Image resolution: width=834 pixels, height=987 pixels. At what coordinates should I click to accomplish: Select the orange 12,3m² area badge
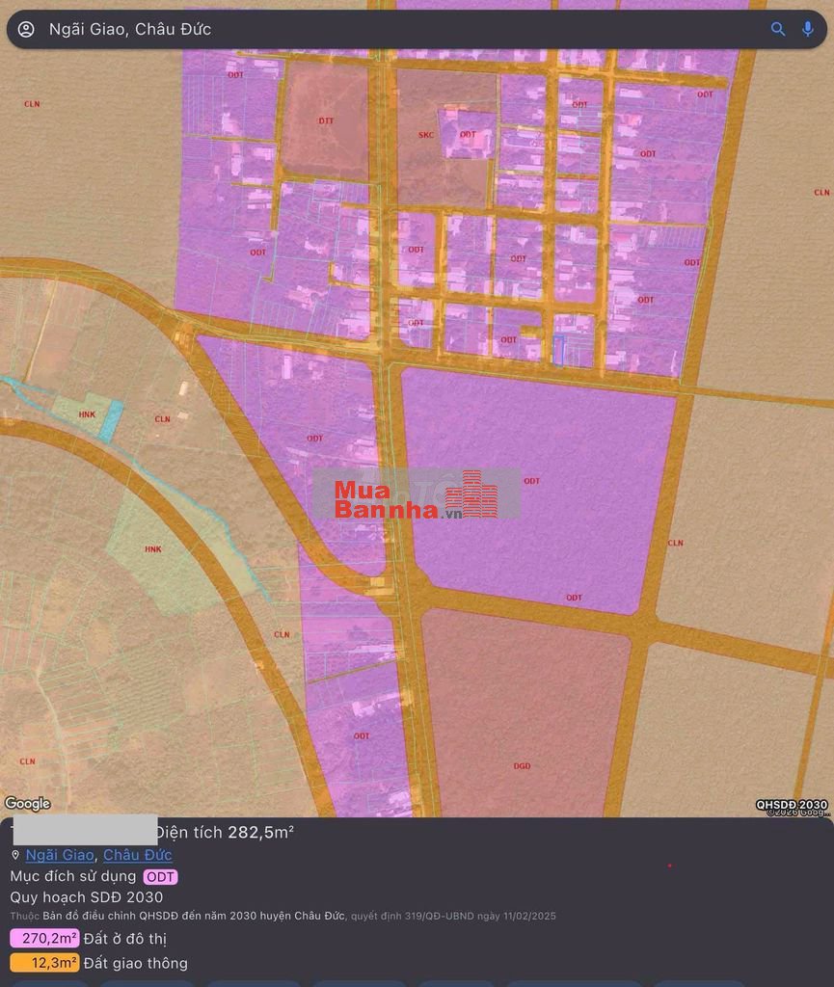click(44, 963)
